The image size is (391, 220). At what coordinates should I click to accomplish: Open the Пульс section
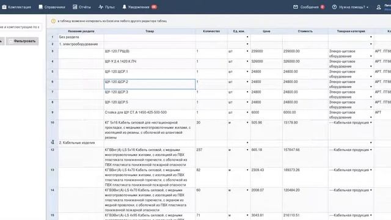107,7
